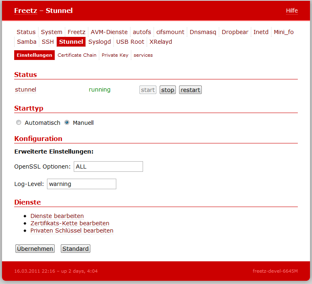Open the Hilfe link in header
The height and width of the screenshot is (284, 312).
pos(292,11)
